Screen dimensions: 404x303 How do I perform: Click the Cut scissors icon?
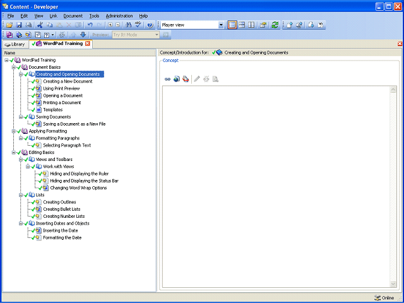40,25
